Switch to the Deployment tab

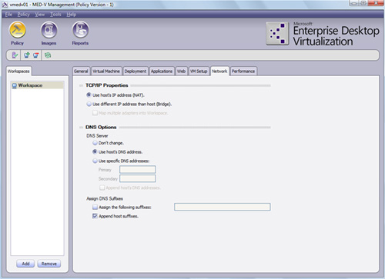[136, 71]
